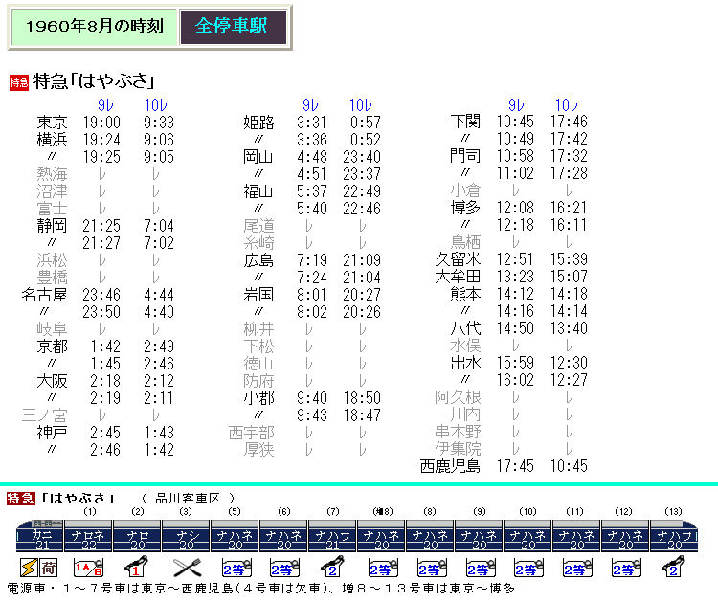Screen dimensions: 718x603
Task: Click the 横浜 station name
Action: [x=52, y=140]
